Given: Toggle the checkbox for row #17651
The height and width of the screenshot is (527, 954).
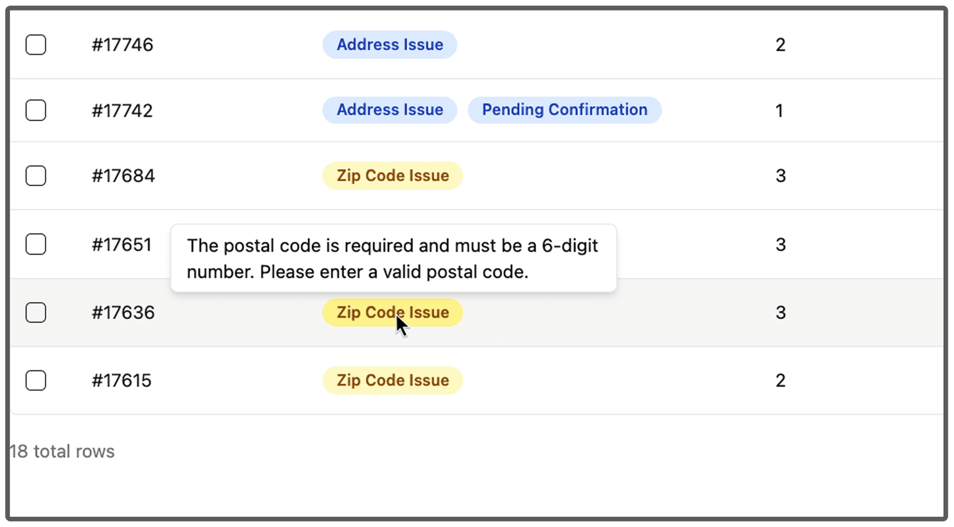Looking at the screenshot, I should (36, 244).
